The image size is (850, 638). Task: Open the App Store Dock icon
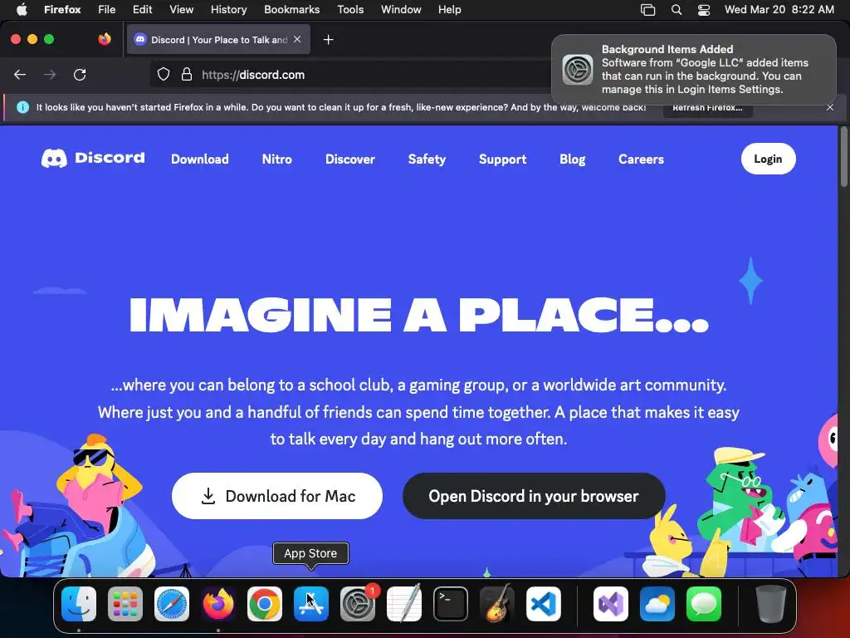[x=311, y=604]
